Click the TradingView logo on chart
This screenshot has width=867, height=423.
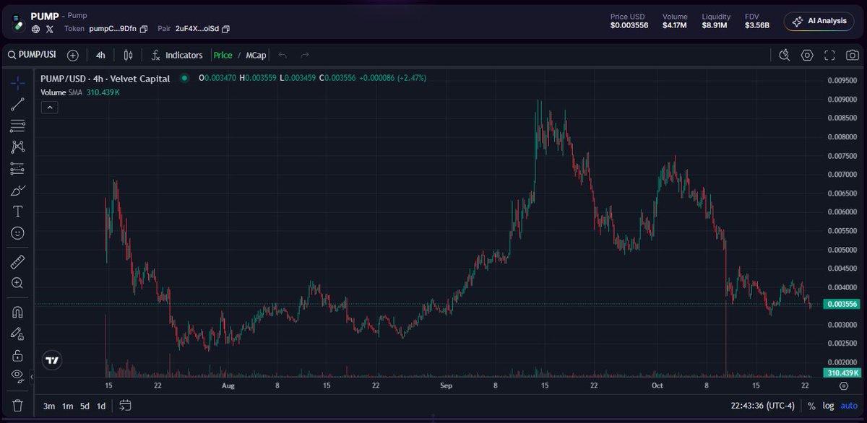[x=51, y=360]
